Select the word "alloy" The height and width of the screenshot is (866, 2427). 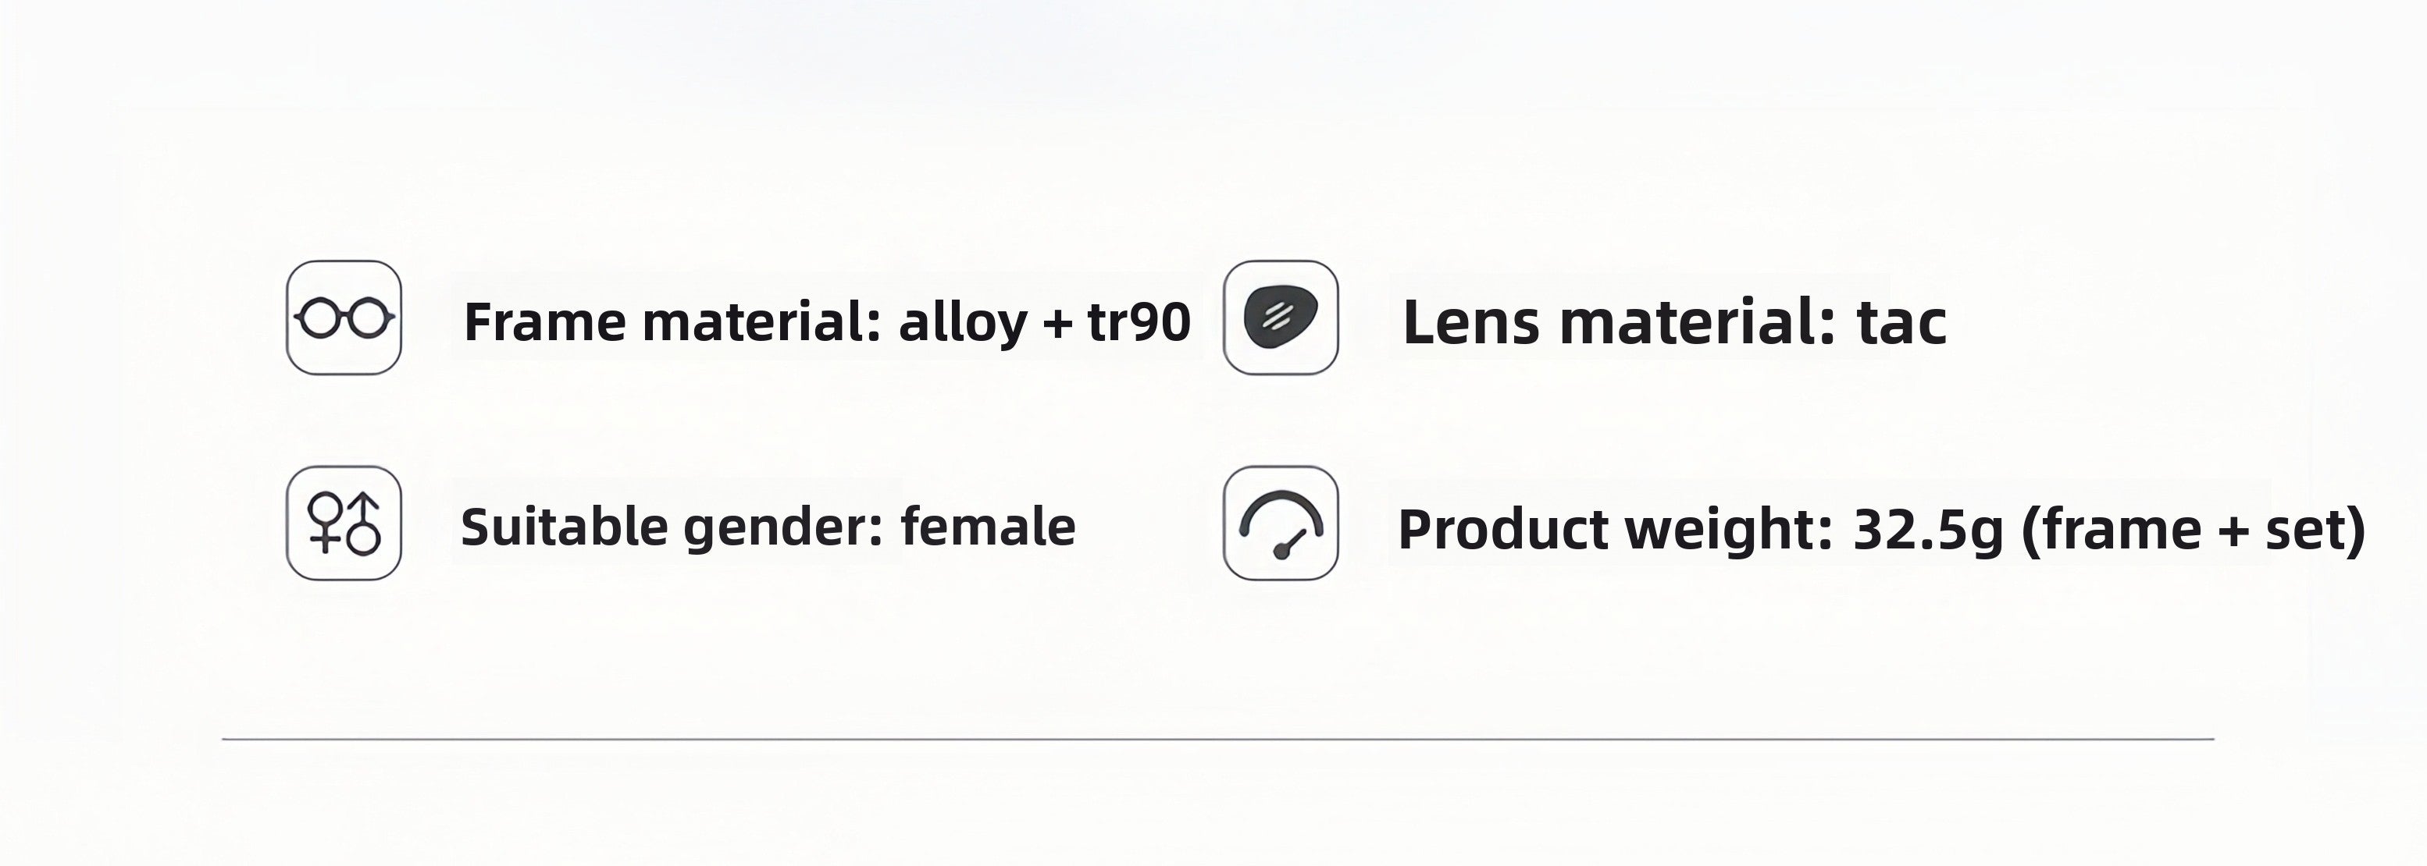(x=963, y=324)
